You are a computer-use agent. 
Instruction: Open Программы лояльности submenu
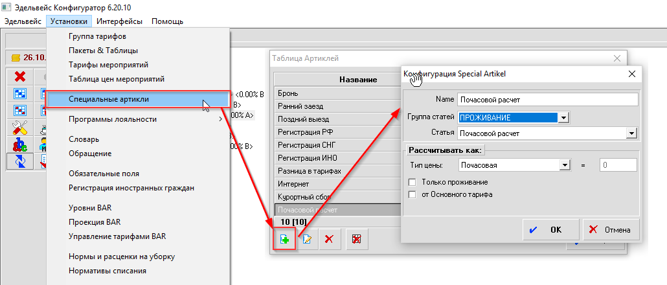(x=113, y=119)
